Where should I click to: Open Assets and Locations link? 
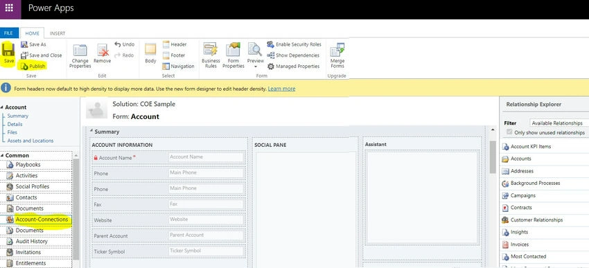[30, 141]
